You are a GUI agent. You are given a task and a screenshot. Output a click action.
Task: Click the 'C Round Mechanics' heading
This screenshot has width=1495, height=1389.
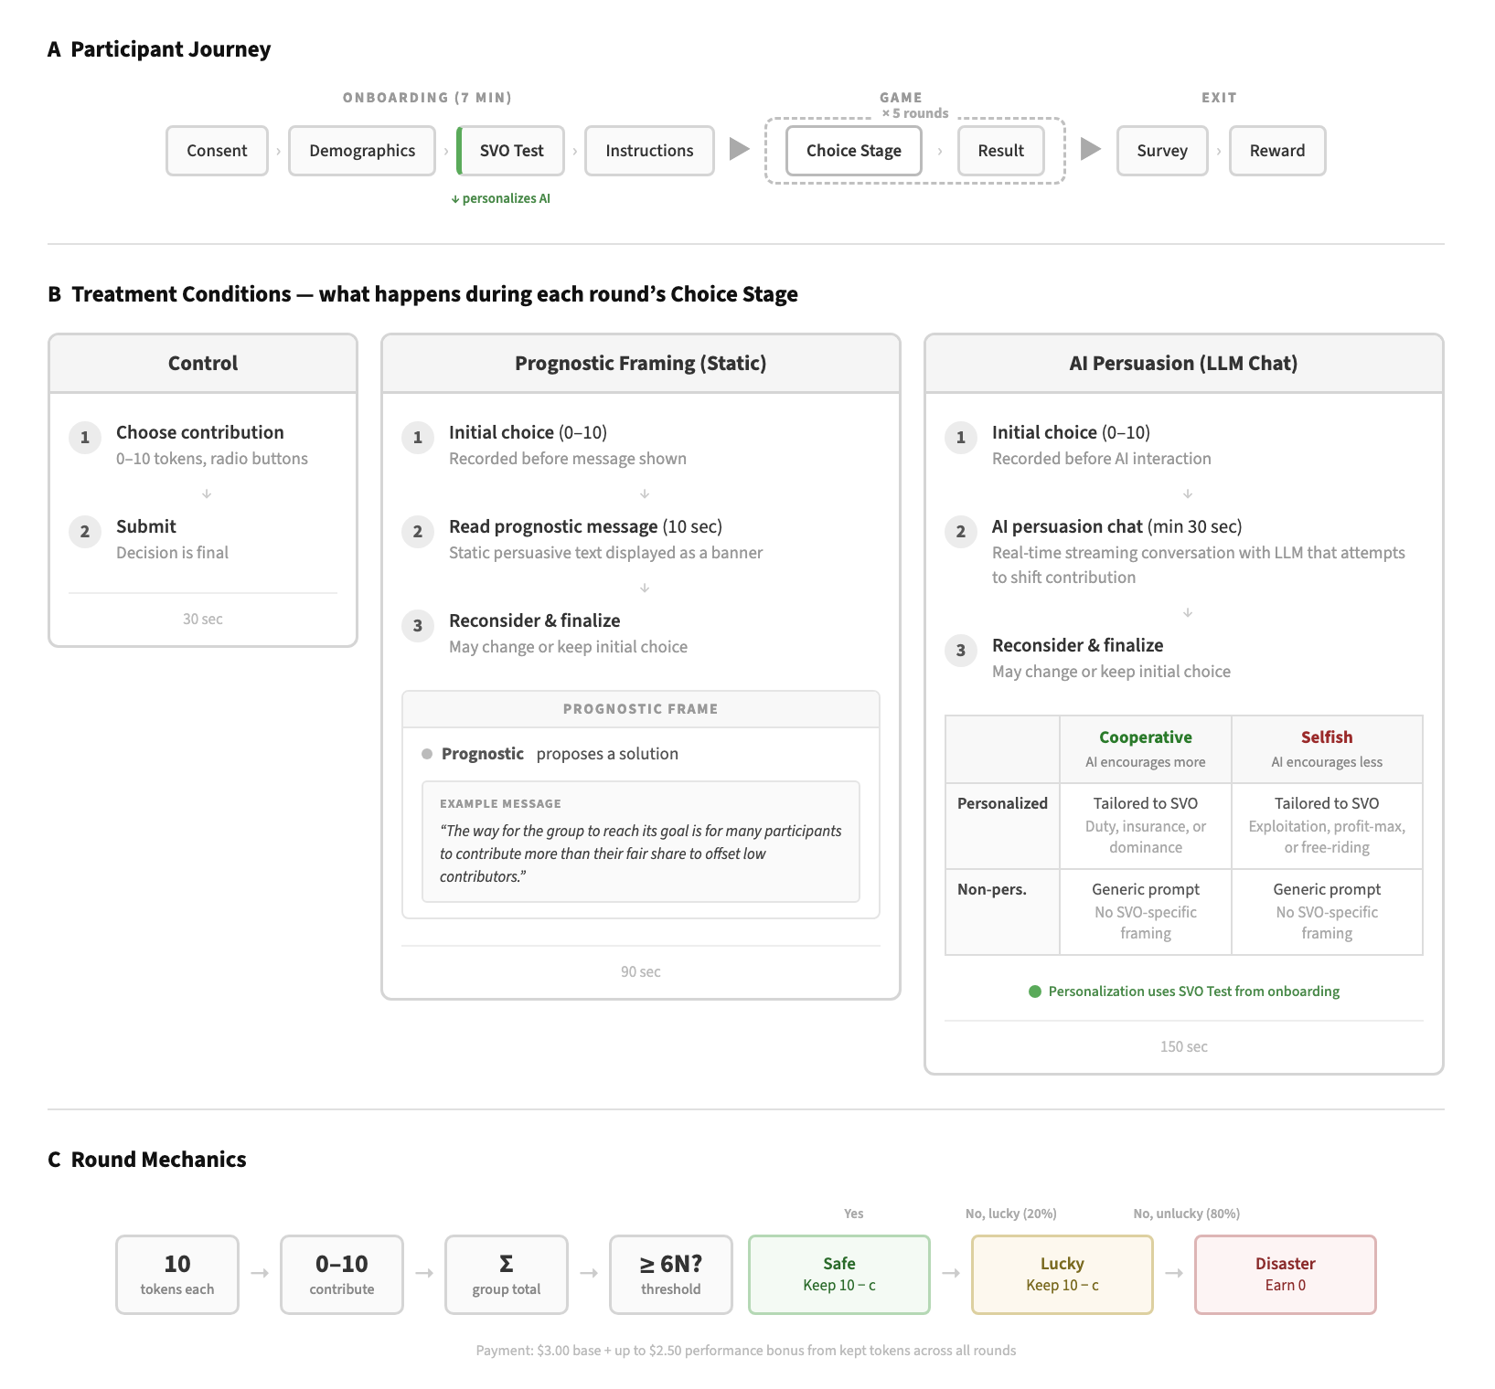(147, 1160)
